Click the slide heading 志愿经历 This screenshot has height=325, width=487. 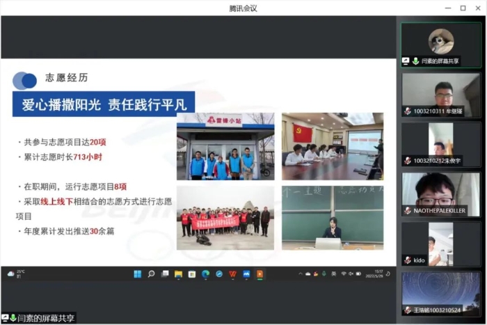67,77
